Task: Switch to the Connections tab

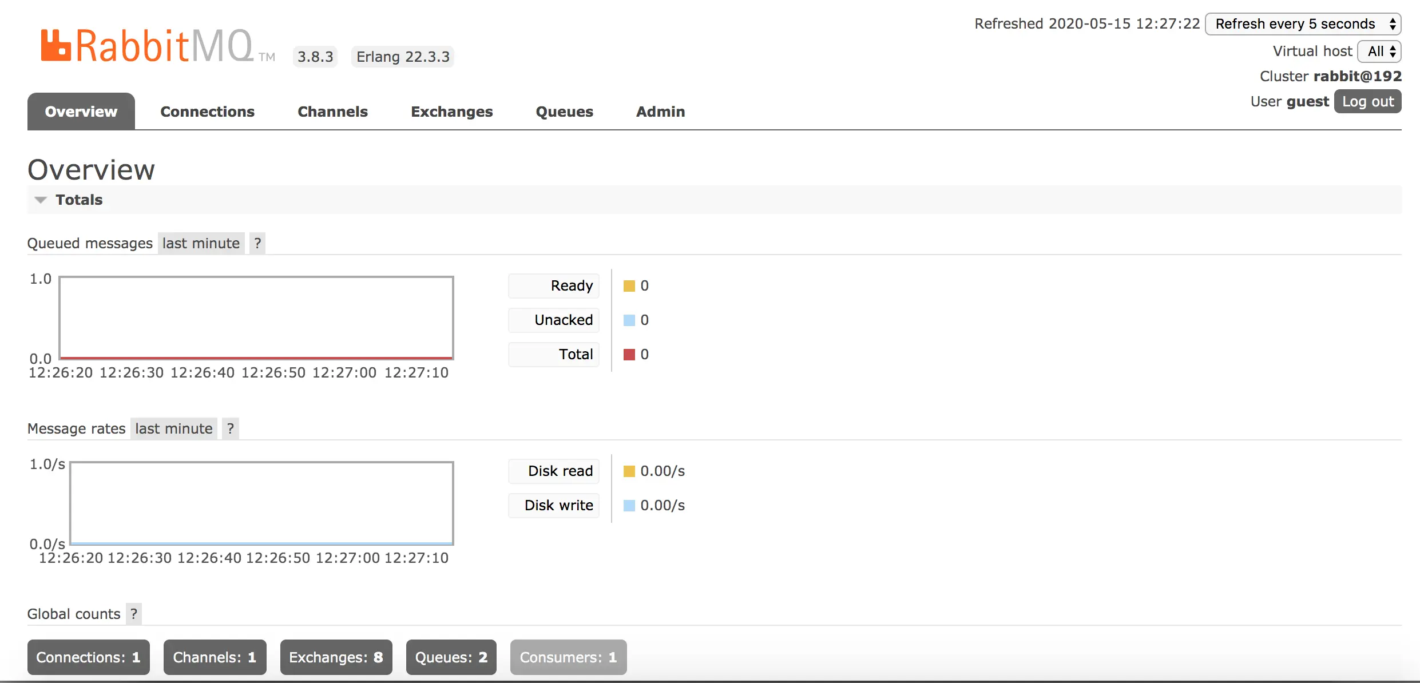Action: coord(207,112)
